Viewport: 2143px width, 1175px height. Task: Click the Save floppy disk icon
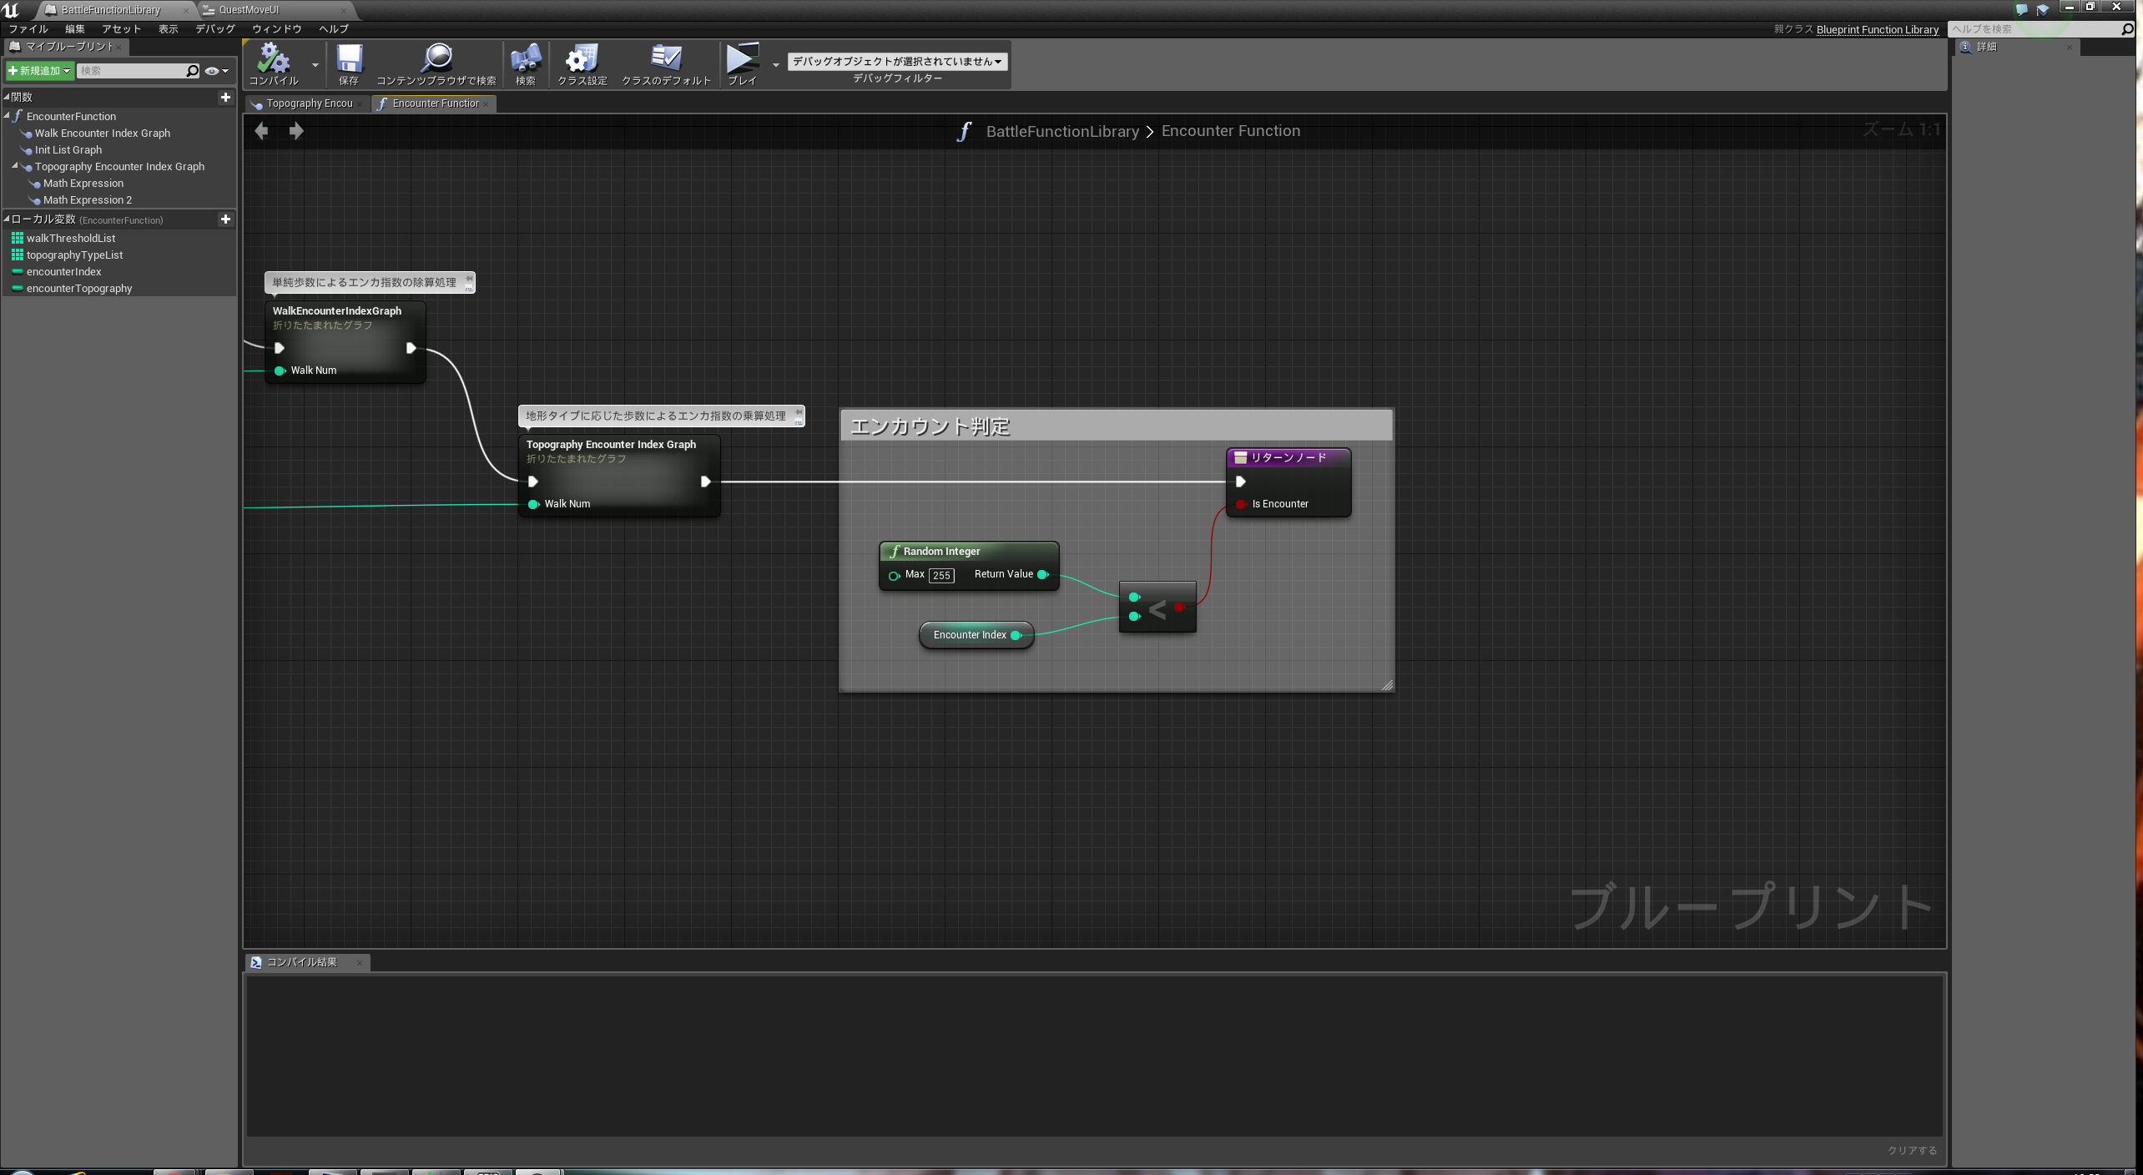pyautogui.click(x=349, y=60)
